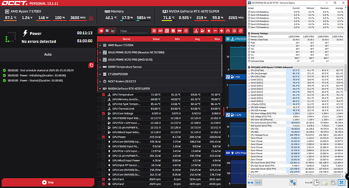The height and width of the screenshot is (188, 349).
Task: Click the red dot-grid icon beside 3600 MHz
Action: pos(91,18)
